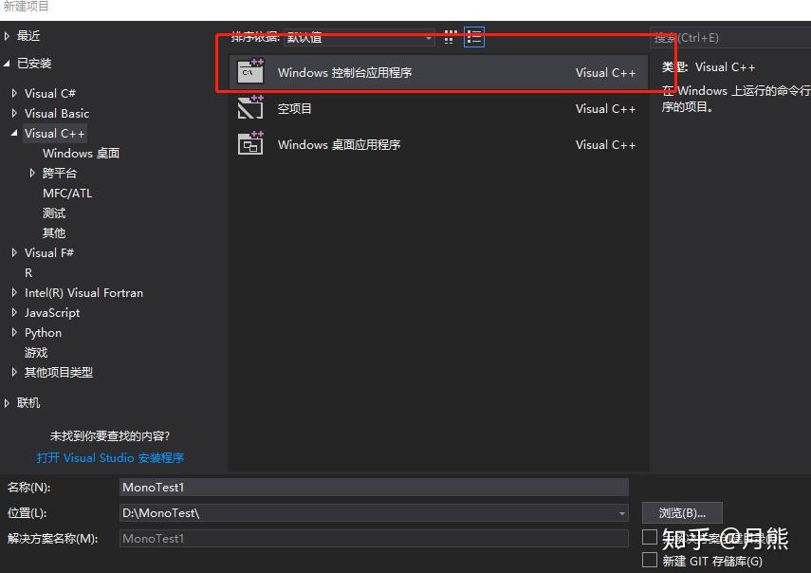811x573 pixels.
Task: Open the 排序依据 sort dropdown
Action: tap(428, 37)
